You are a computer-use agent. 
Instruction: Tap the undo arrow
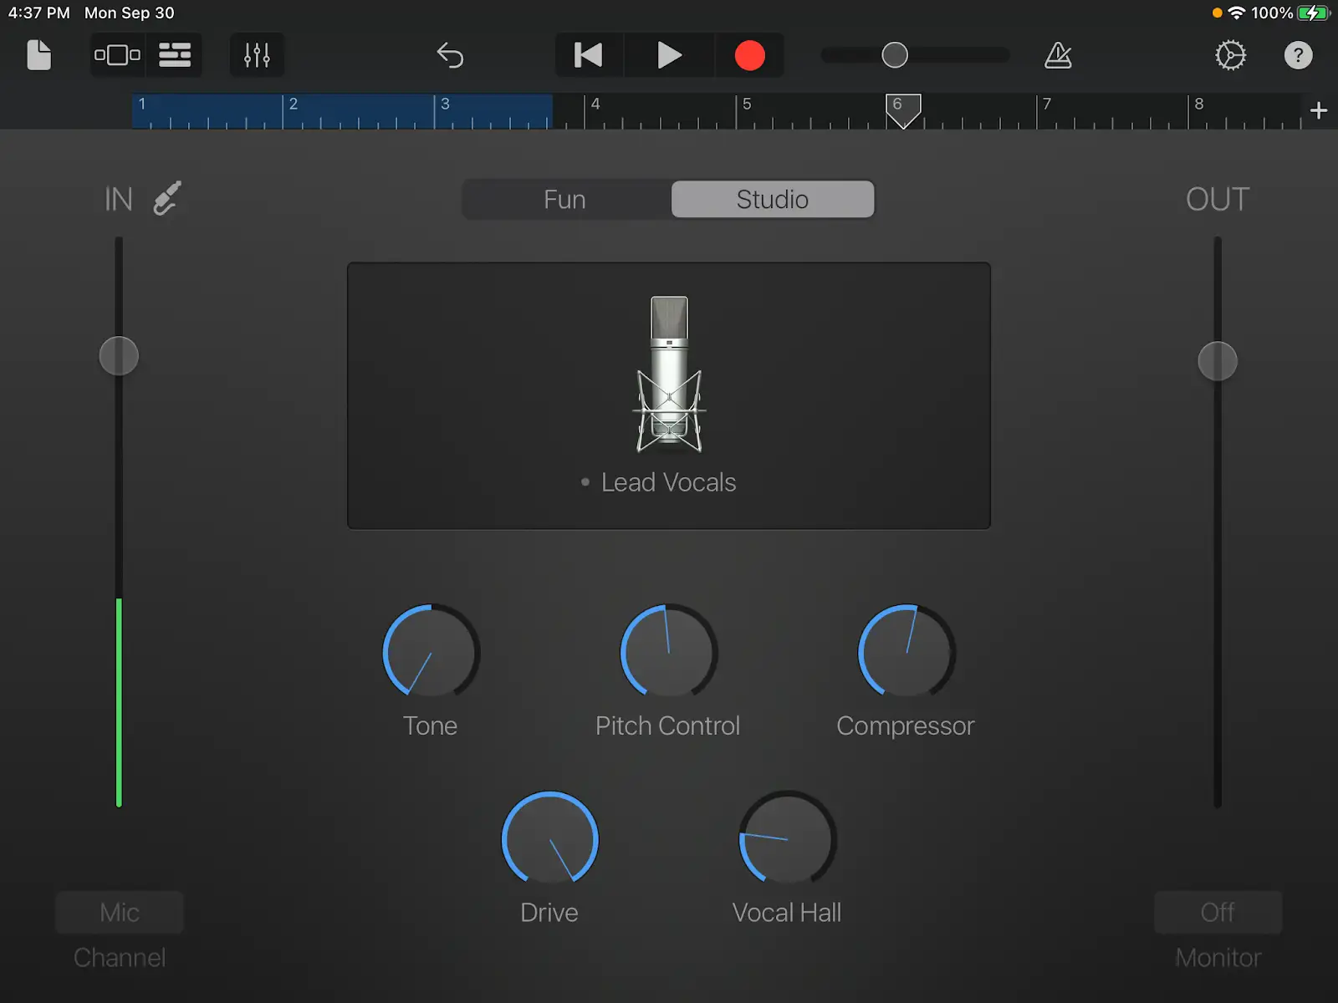tap(450, 55)
